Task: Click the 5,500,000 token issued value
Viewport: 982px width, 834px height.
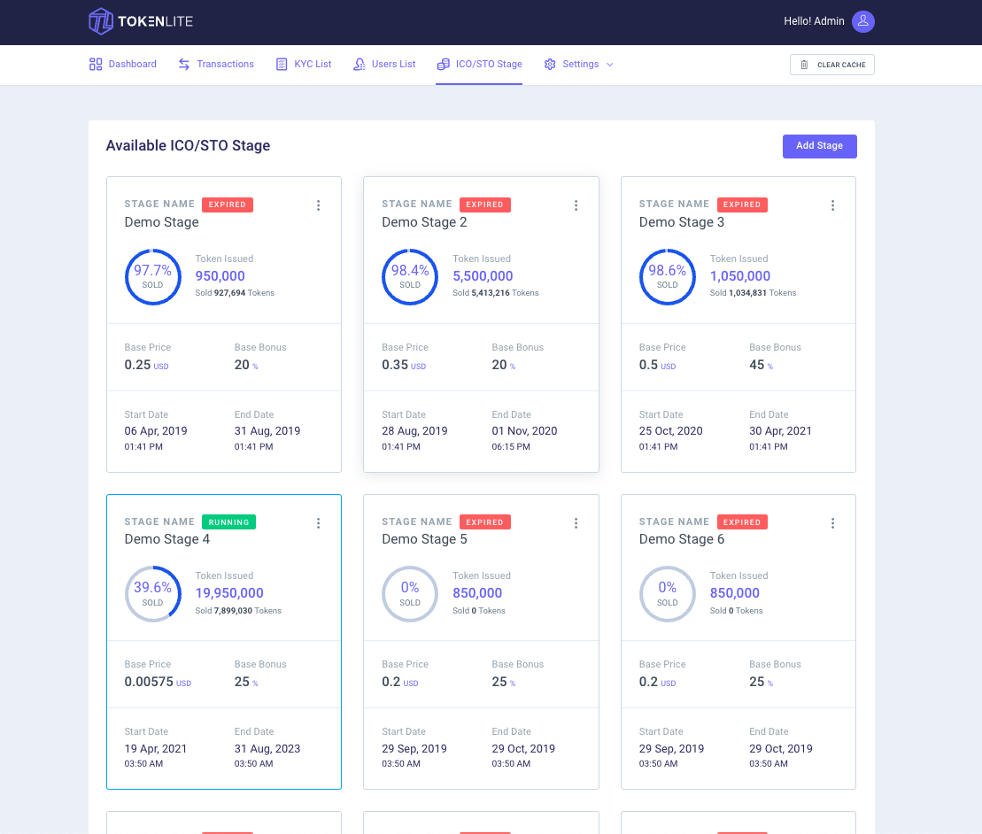Action: pyautogui.click(x=483, y=276)
